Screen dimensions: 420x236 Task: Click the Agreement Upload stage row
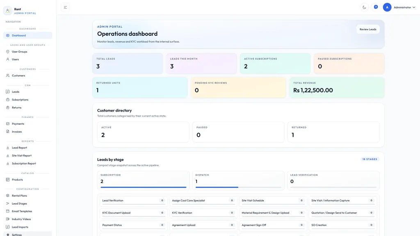(203, 225)
